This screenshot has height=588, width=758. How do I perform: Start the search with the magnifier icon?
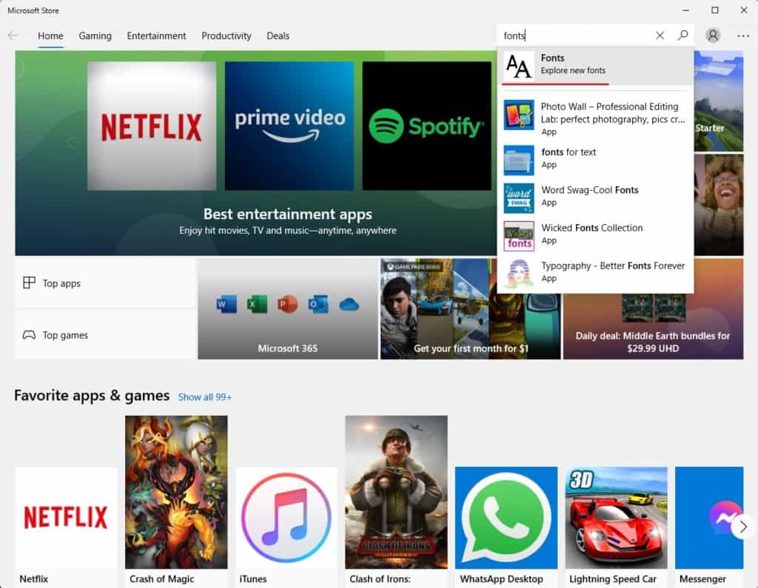click(x=682, y=35)
